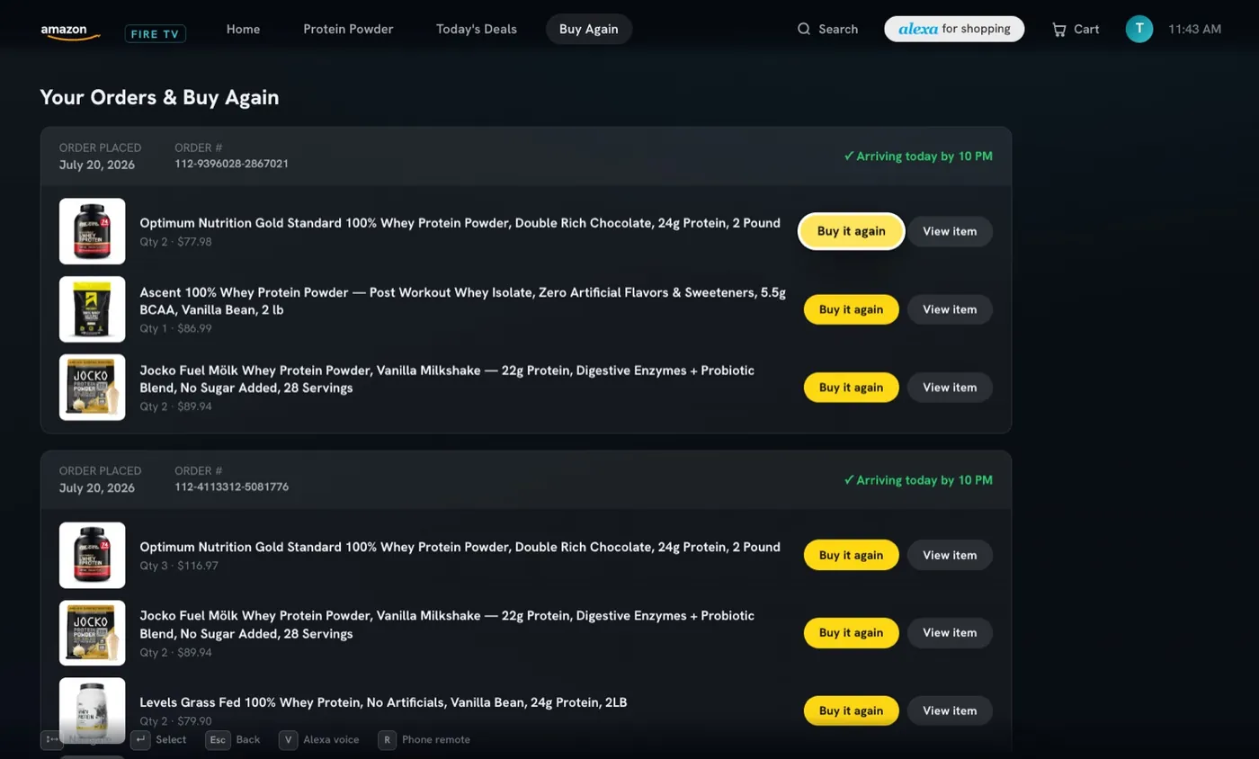Click the Levels Grass Fed Whey Protein title

[x=383, y=701]
